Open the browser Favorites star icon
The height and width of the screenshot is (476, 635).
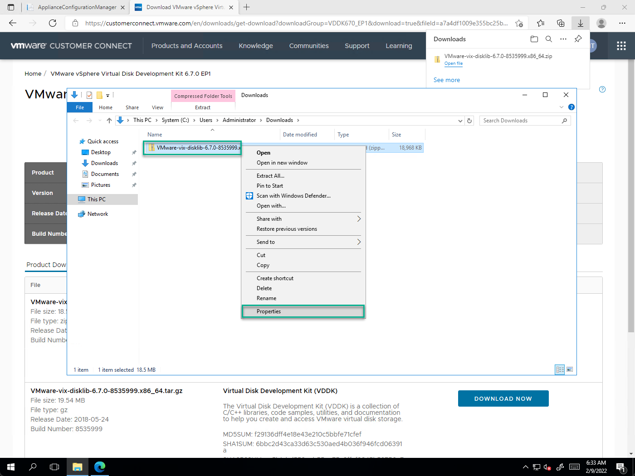541,23
